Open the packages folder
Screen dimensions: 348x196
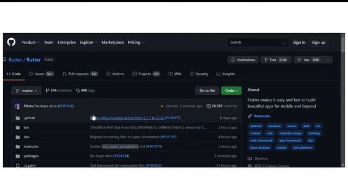click(x=31, y=156)
